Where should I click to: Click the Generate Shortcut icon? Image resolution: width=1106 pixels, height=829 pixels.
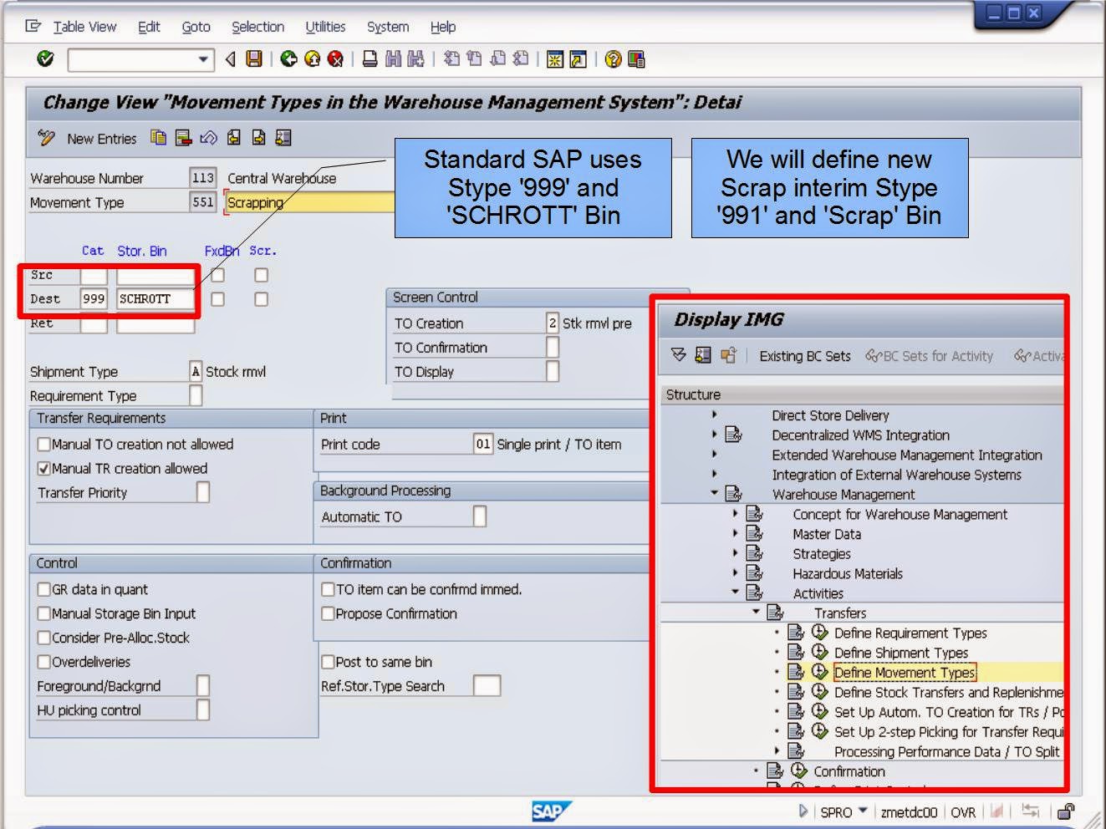click(578, 58)
